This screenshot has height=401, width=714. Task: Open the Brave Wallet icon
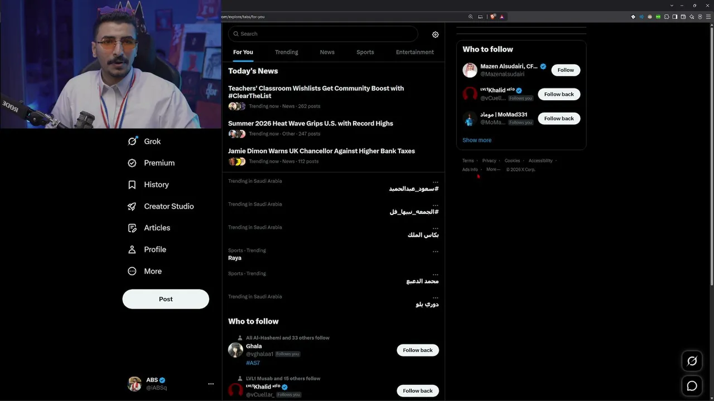pyautogui.click(x=683, y=17)
